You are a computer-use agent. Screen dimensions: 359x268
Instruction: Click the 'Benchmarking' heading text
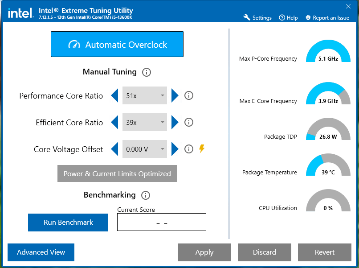click(110, 195)
